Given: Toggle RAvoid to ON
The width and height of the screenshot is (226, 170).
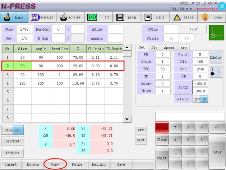Looking at the screenshot, I should (x=204, y=99).
